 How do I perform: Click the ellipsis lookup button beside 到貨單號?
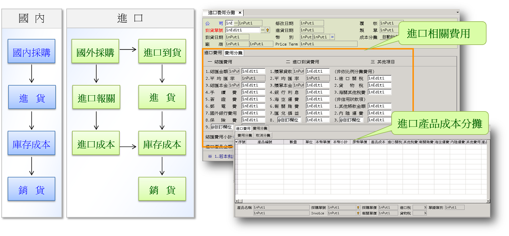262,30
